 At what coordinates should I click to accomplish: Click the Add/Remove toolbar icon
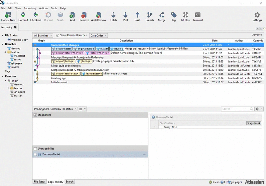tap(99, 17)
